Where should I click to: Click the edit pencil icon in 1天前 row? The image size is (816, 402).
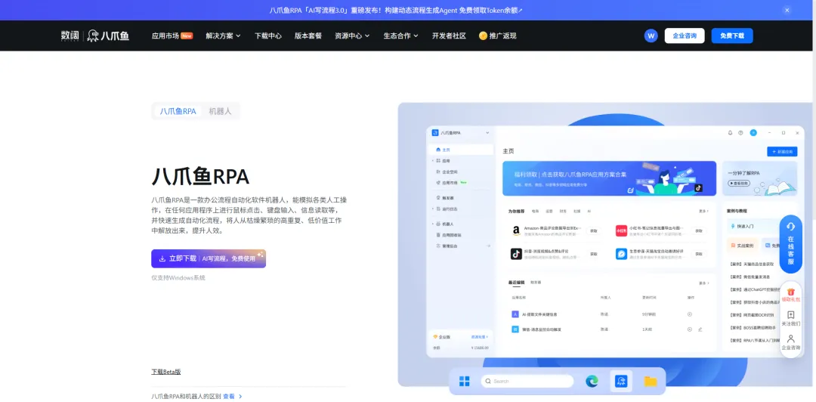pyautogui.click(x=700, y=329)
